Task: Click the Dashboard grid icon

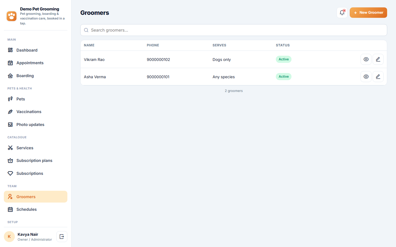Action: coord(10,50)
